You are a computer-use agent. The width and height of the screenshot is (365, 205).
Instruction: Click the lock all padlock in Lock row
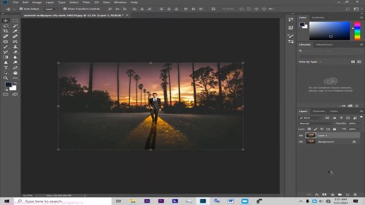334,129
